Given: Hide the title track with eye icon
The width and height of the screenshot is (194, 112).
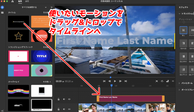Looking at the screenshot, I should pos(69,99).
